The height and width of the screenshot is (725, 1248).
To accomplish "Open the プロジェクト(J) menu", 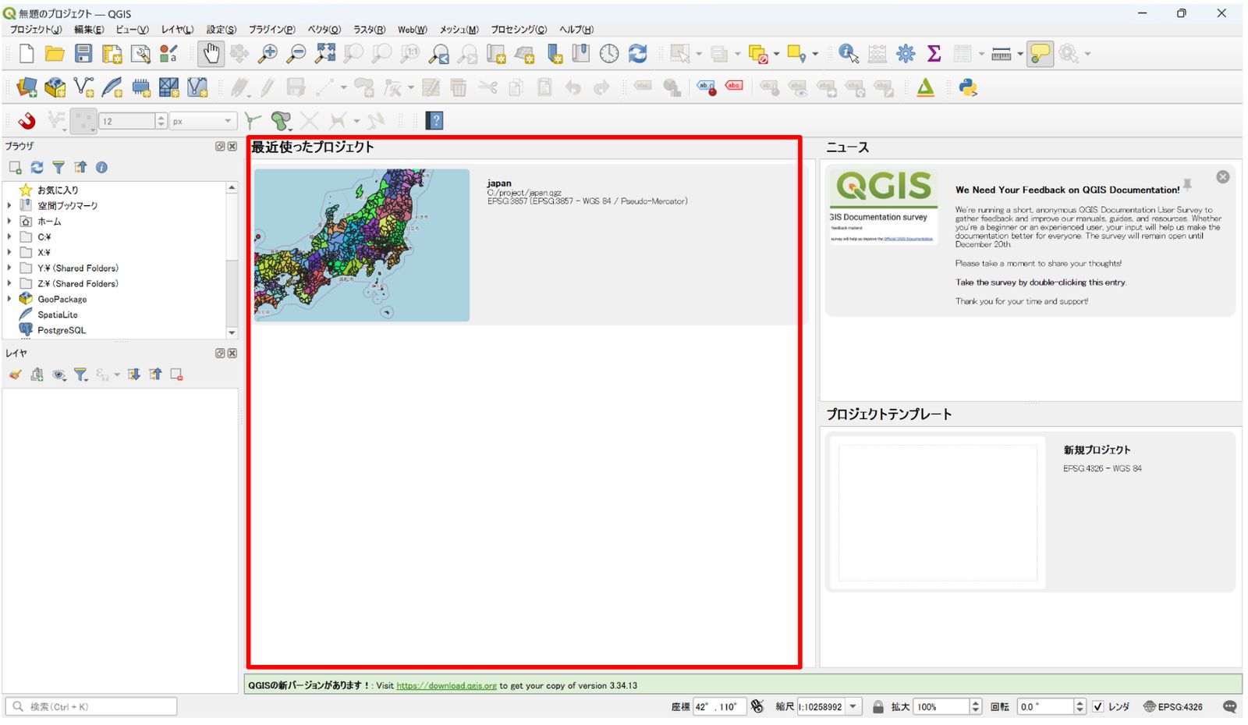I will click(36, 30).
